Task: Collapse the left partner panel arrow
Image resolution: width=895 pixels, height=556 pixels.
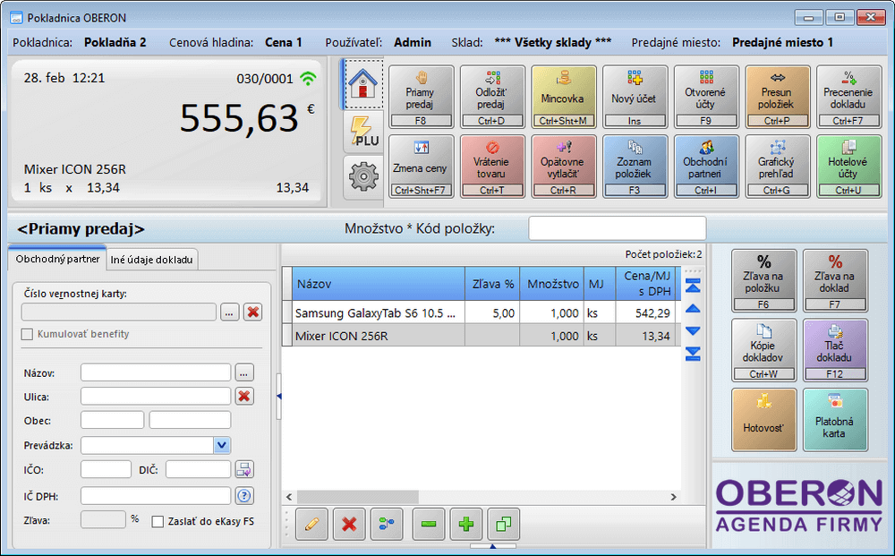Action: (x=277, y=397)
